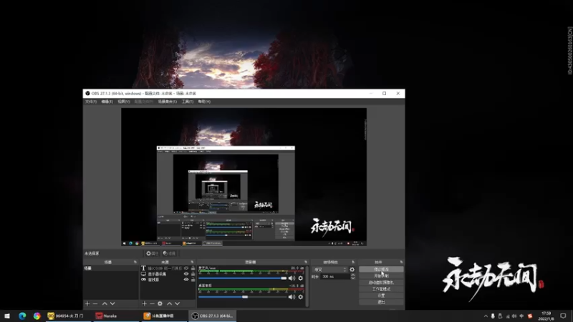This screenshot has width=573, height=322.
Task: Open the 淡变 transition dropdown
Action: click(329, 270)
